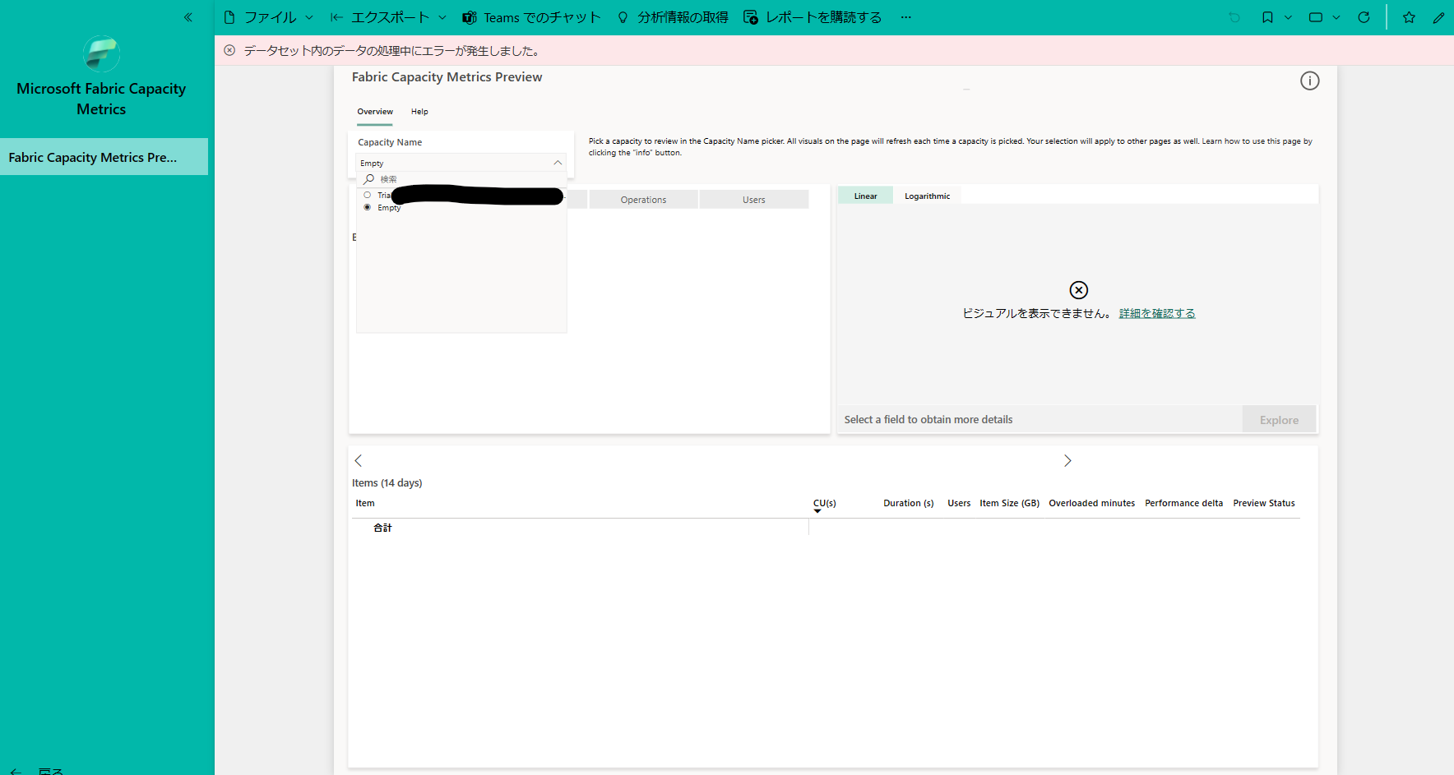Open the report info icon
The image size is (1454, 775).
coord(1310,81)
